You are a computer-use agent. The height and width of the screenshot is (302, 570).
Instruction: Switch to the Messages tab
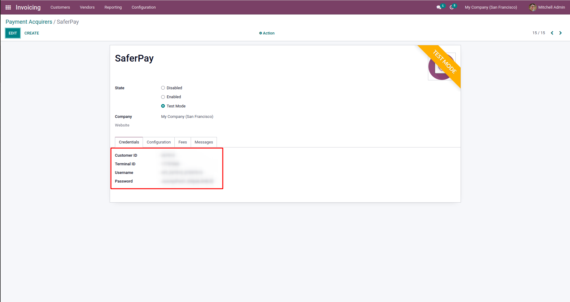(x=204, y=142)
